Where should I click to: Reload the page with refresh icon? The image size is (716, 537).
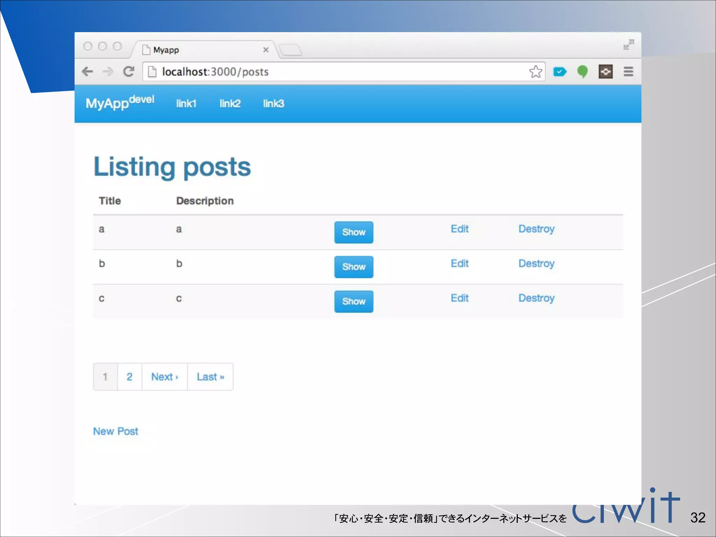tap(129, 72)
